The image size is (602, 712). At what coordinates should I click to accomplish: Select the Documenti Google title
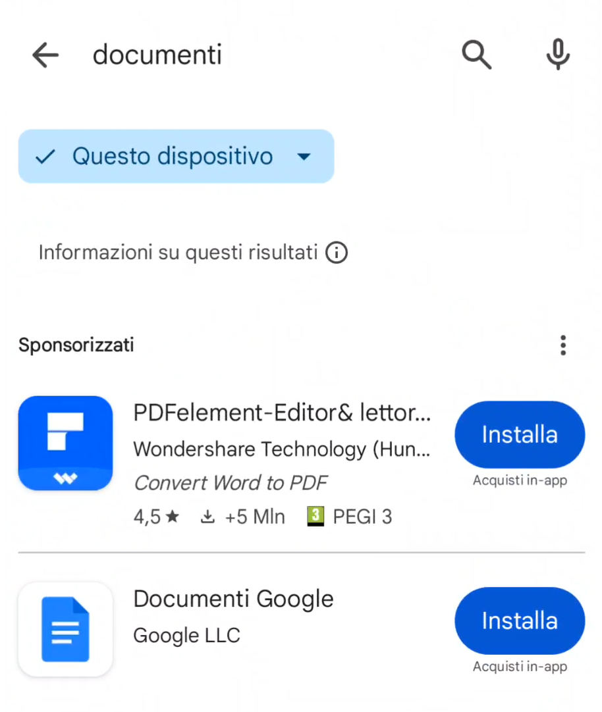[x=233, y=599]
